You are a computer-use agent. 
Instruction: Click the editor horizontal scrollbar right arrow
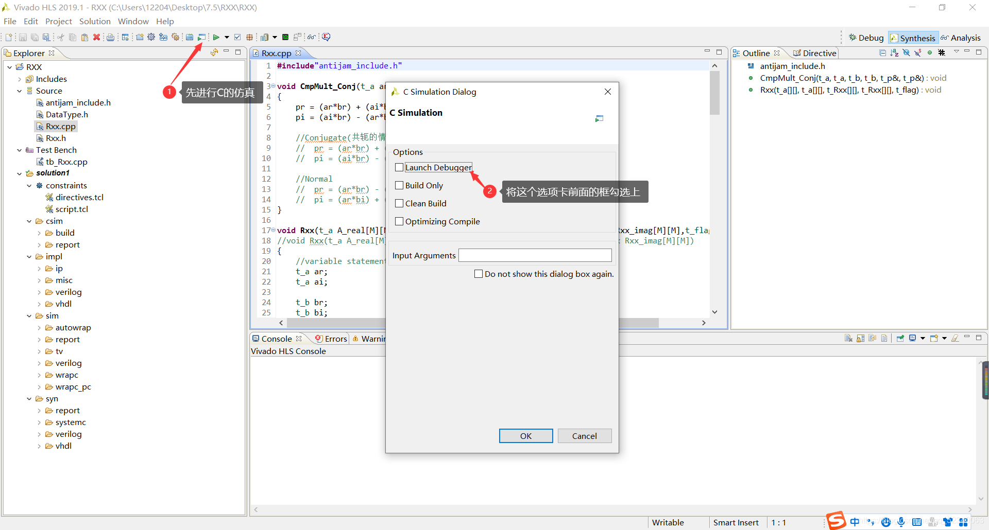click(x=704, y=323)
